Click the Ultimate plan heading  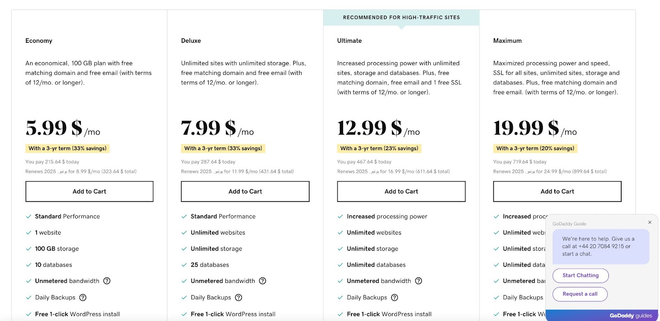[349, 41]
